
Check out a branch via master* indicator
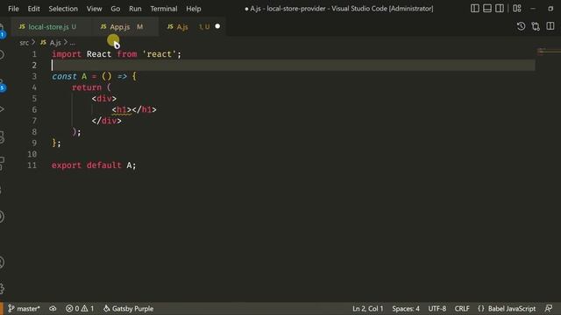25,309
